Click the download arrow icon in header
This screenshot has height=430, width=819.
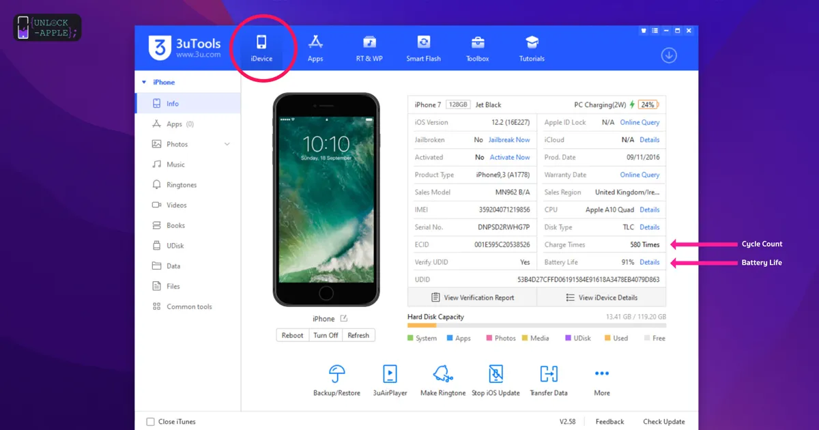tap(669, 55)
